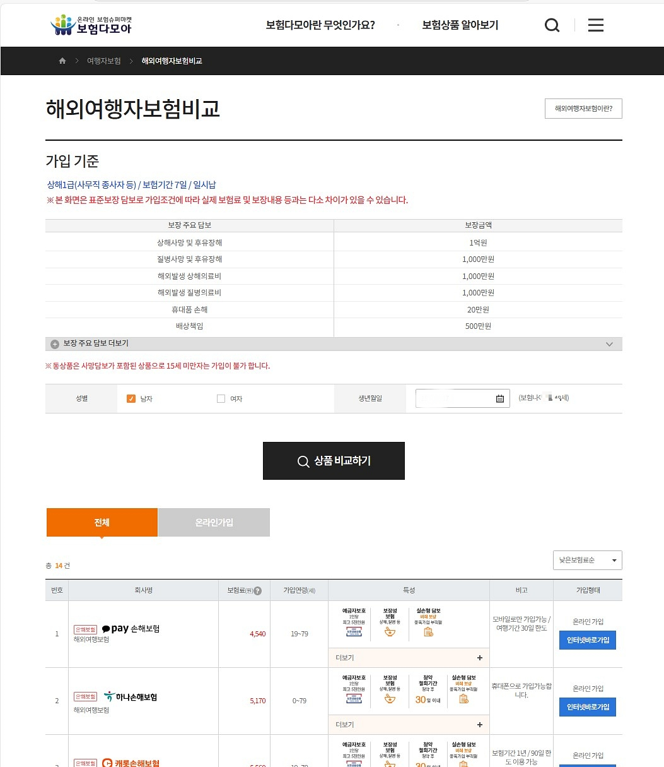Viewport: 664px width, 767px height.
Task: Click 손해보험 badge in 하나손해보험 row
Action: coord(85,696)
